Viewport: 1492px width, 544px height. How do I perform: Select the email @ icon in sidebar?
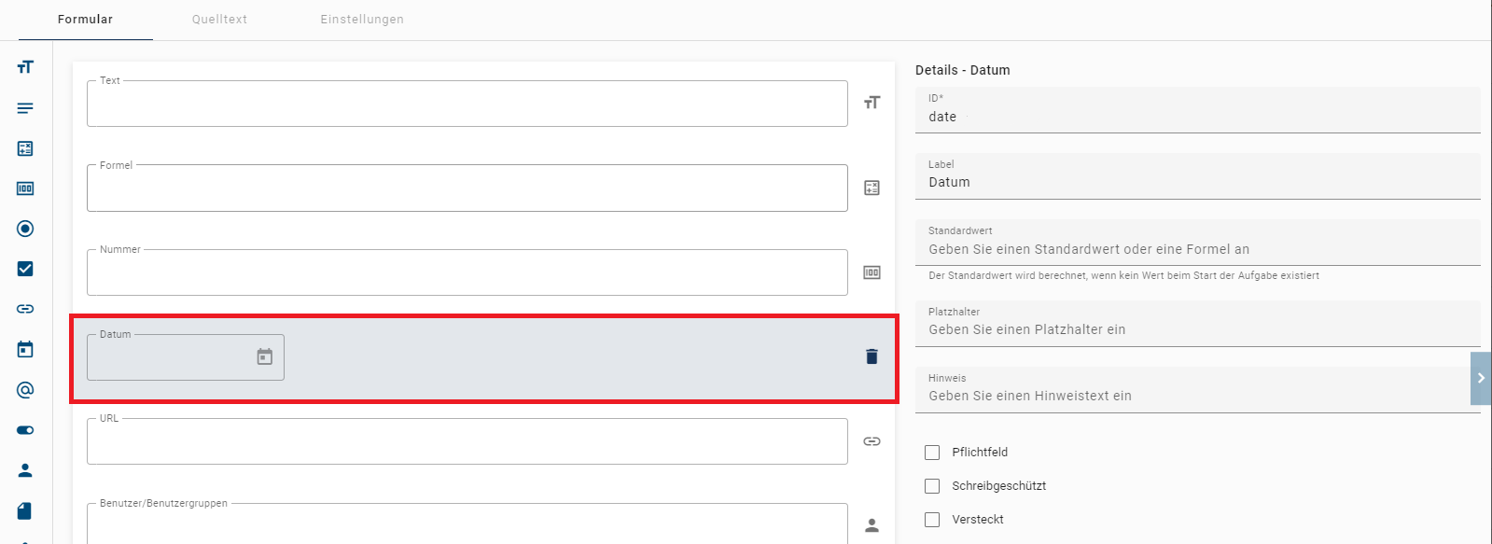click(x=25, y=390)
